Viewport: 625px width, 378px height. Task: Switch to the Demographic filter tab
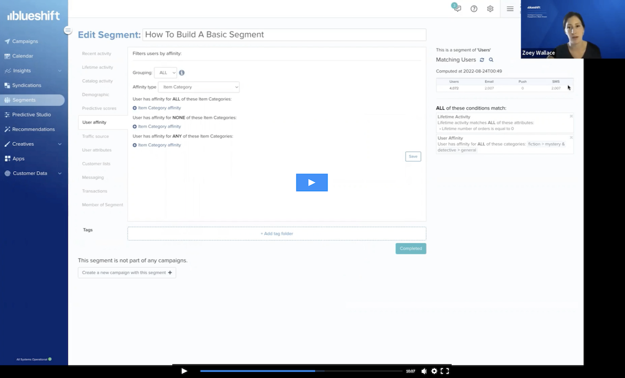click(x=95, y=94)
